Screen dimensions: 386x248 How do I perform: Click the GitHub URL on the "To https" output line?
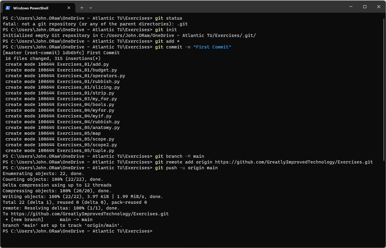point(90,214)
